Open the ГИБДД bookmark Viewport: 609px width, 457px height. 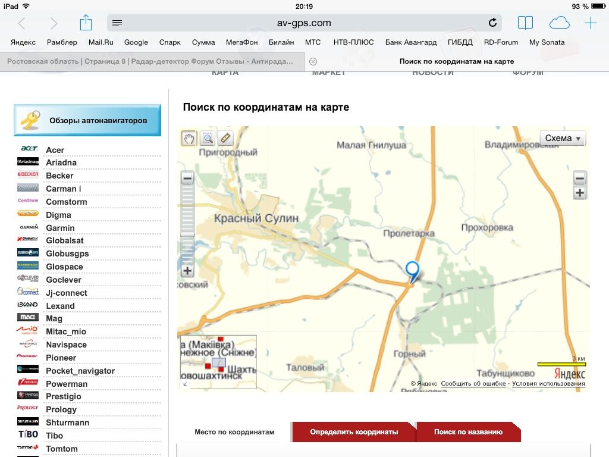pyautogui.click(x=460, y=42)
